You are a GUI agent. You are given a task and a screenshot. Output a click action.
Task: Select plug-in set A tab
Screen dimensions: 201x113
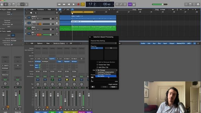[x=97, y=48]
